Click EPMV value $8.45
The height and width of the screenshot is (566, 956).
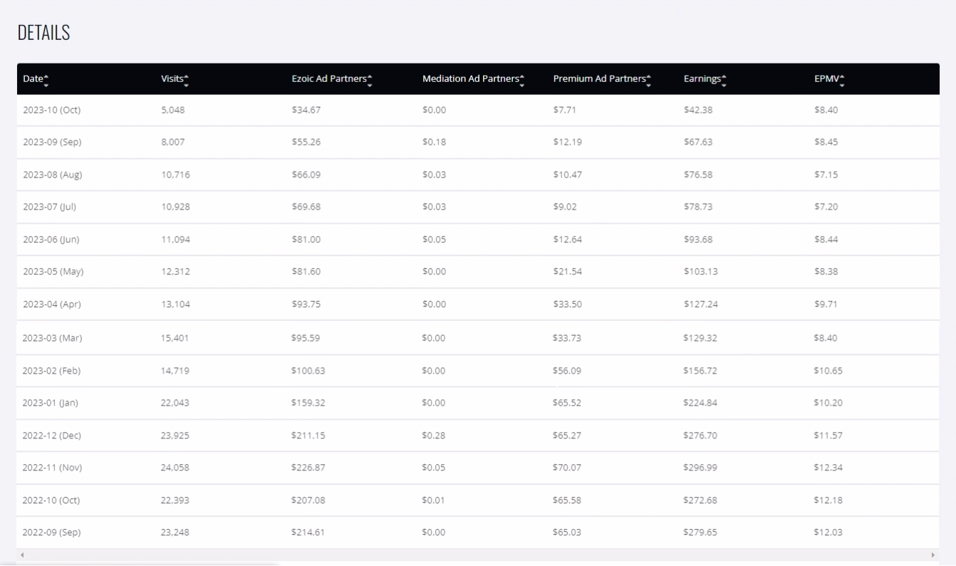point(826,142)
